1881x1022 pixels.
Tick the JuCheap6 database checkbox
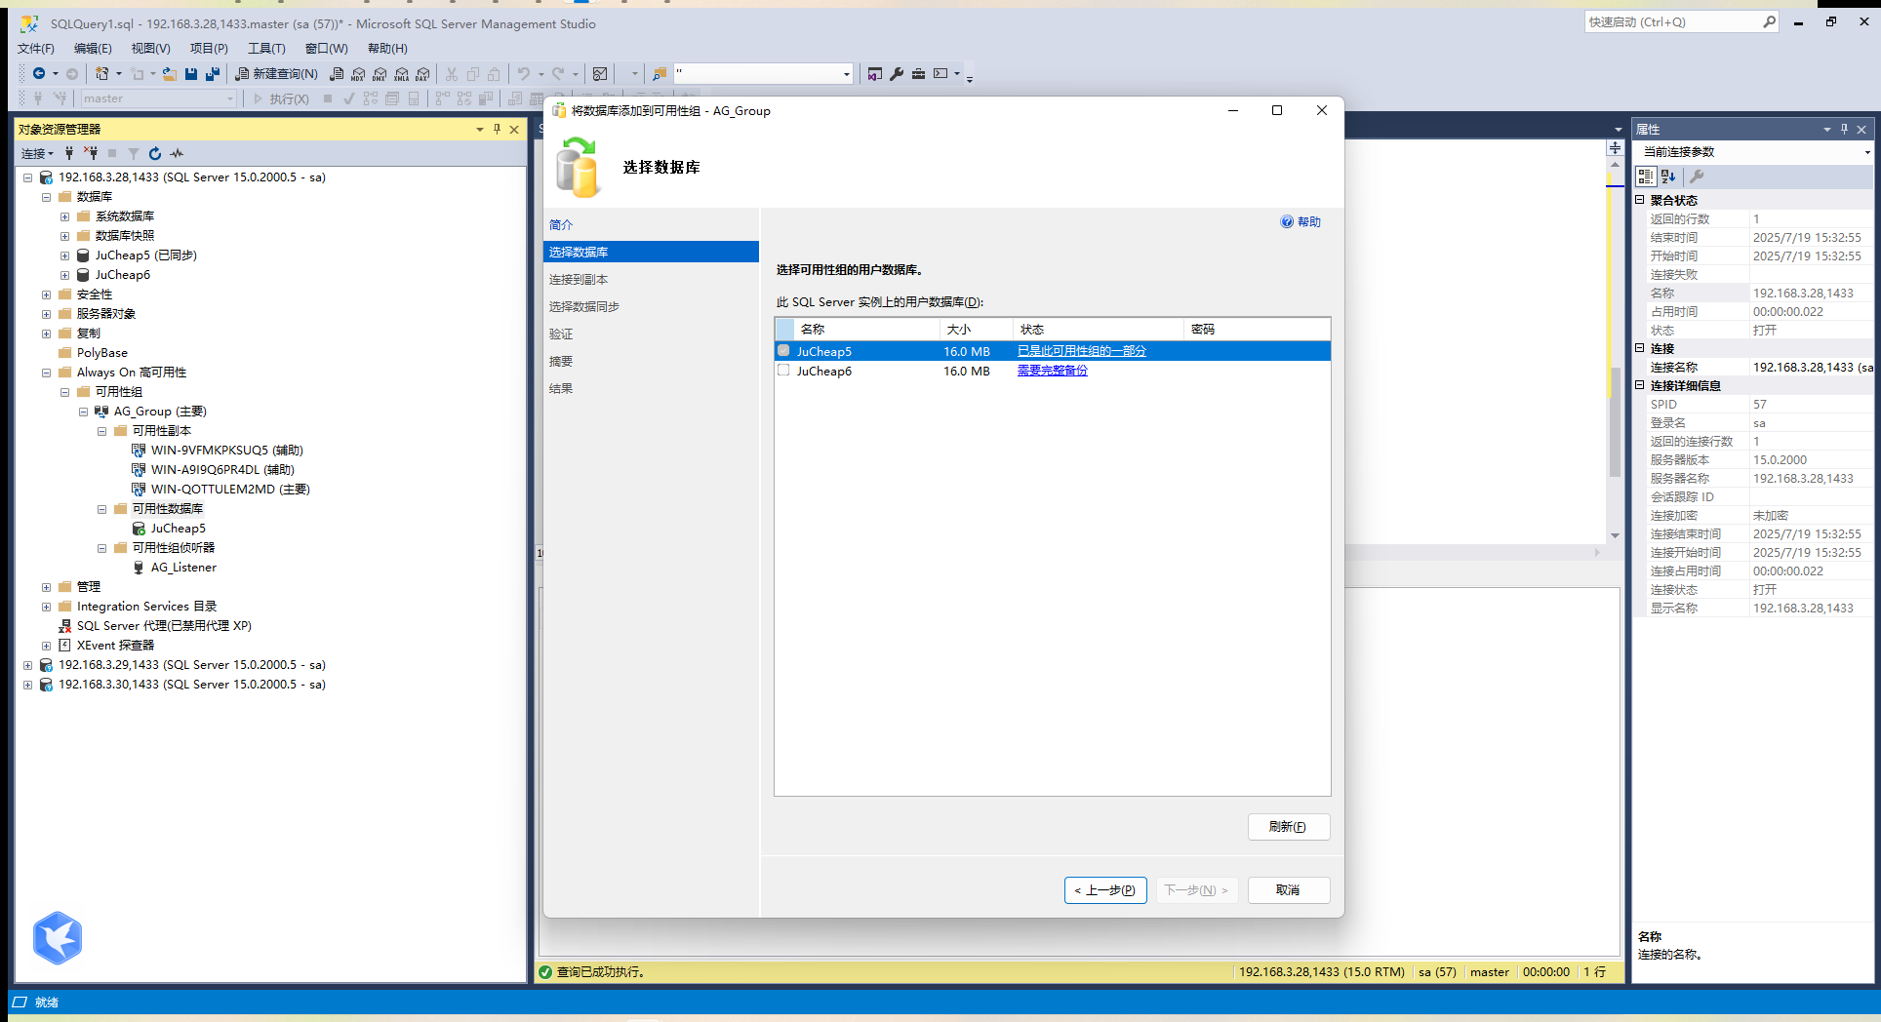point(783,371)
